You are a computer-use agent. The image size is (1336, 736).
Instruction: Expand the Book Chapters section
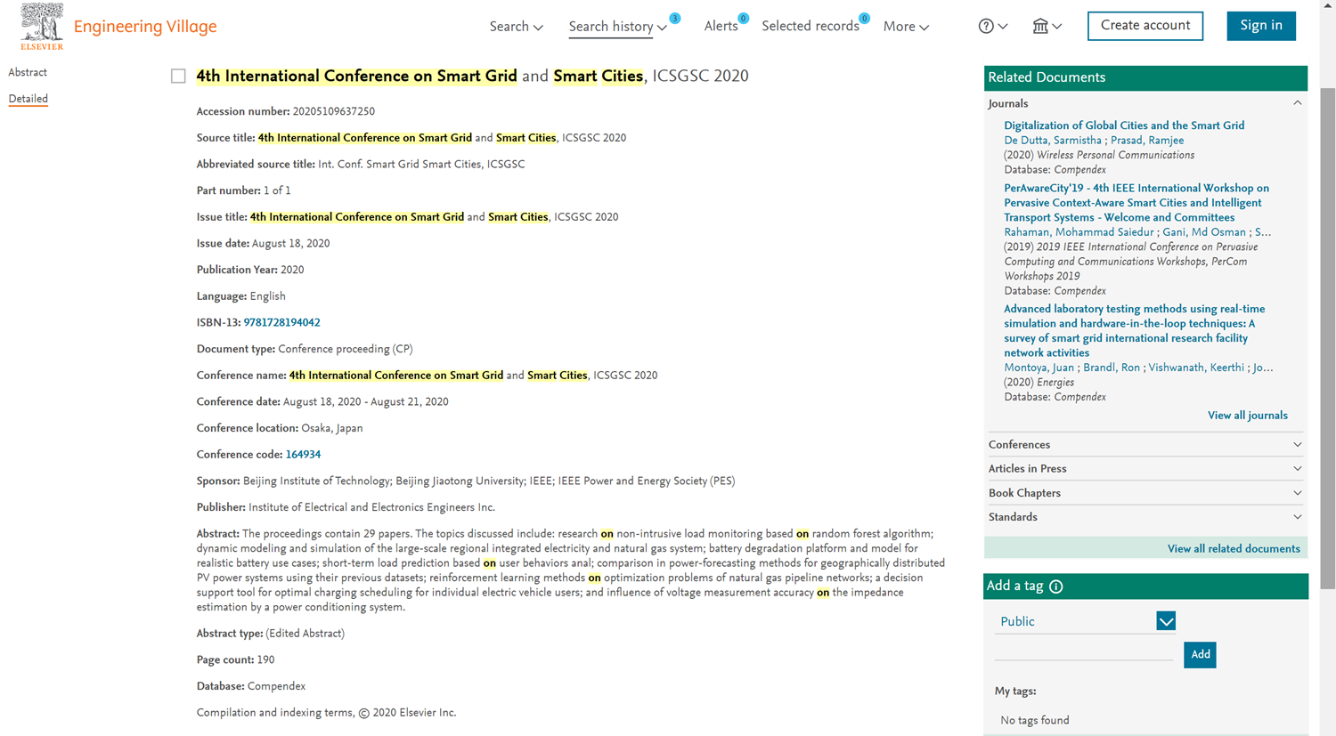1145,493
